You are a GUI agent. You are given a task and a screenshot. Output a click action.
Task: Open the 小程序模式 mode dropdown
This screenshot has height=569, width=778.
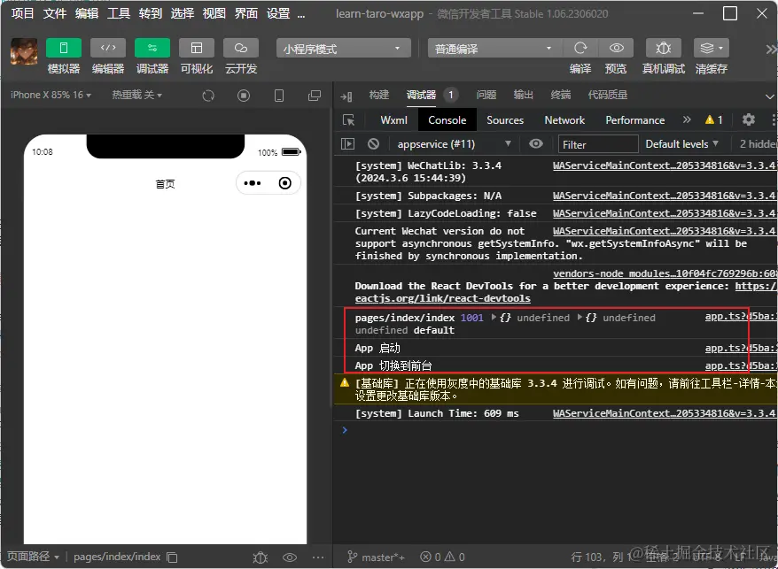click(343, 48)
